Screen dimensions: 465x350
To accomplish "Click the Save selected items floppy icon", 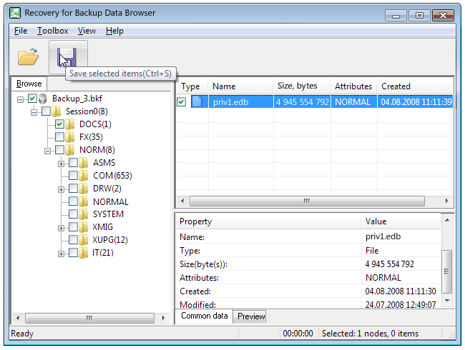I will (67, 56).
